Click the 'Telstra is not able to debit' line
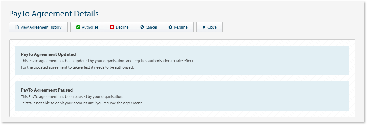 pyautogui.click(x=82, y=103)
